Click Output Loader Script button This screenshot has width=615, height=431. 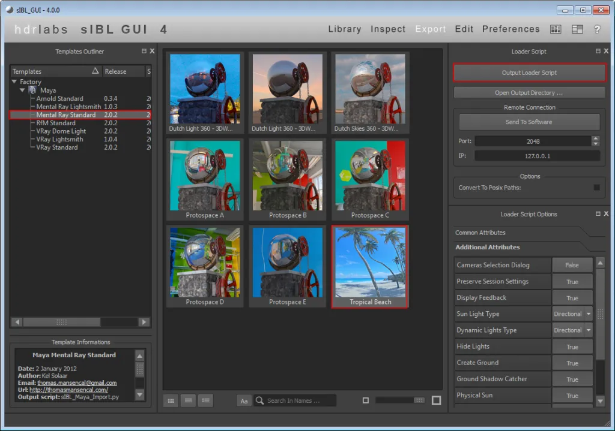(529, 73)
